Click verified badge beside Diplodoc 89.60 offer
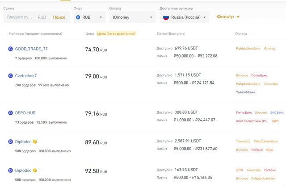 (x=35, y=142)
